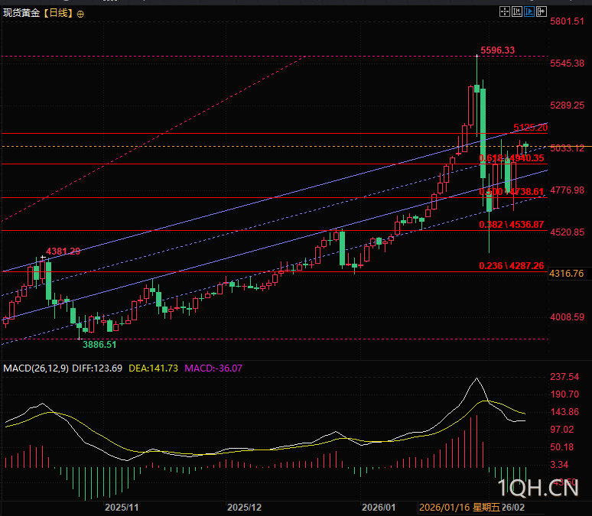Viewport: 592px width, 516px height.
Task: Open the 日线 period selector
Action: 58,13
